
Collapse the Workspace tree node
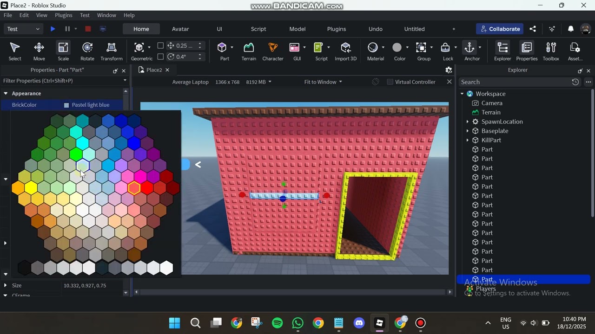462,94
